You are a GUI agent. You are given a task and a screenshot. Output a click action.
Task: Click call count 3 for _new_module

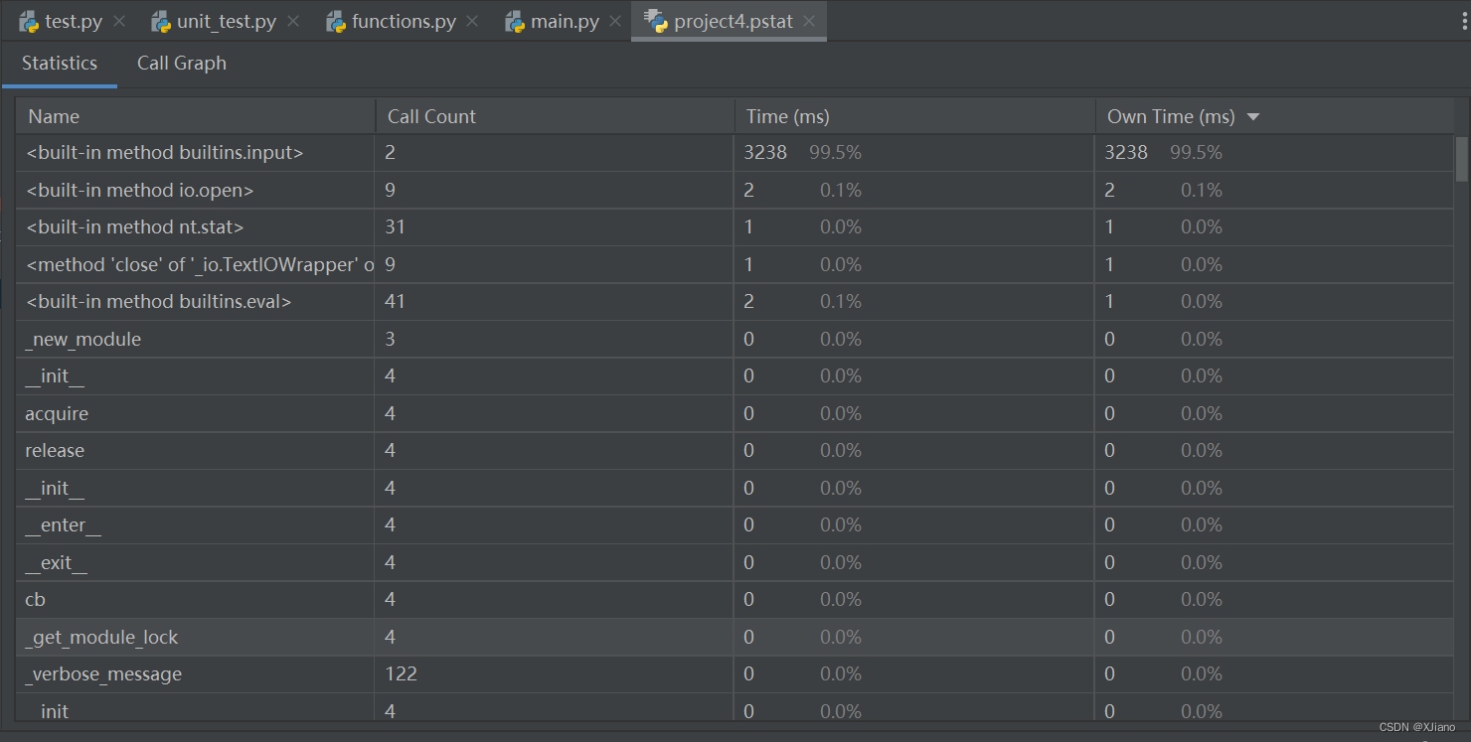(391, 339)
